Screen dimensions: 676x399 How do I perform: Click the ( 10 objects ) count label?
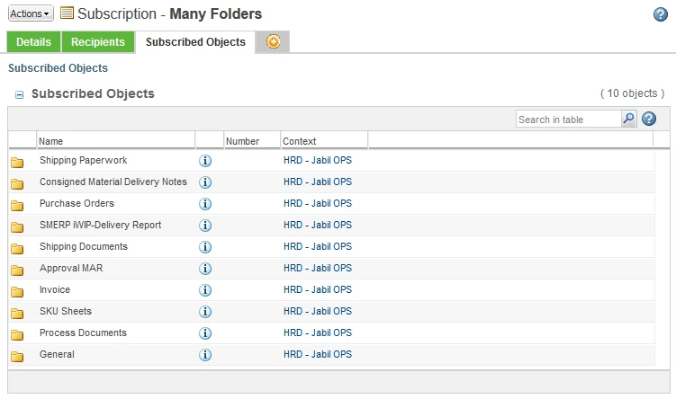point(632,93)
